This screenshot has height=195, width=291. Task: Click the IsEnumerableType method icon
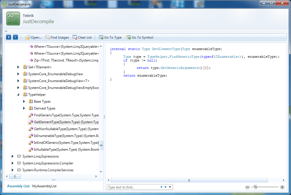coord(31,136)
